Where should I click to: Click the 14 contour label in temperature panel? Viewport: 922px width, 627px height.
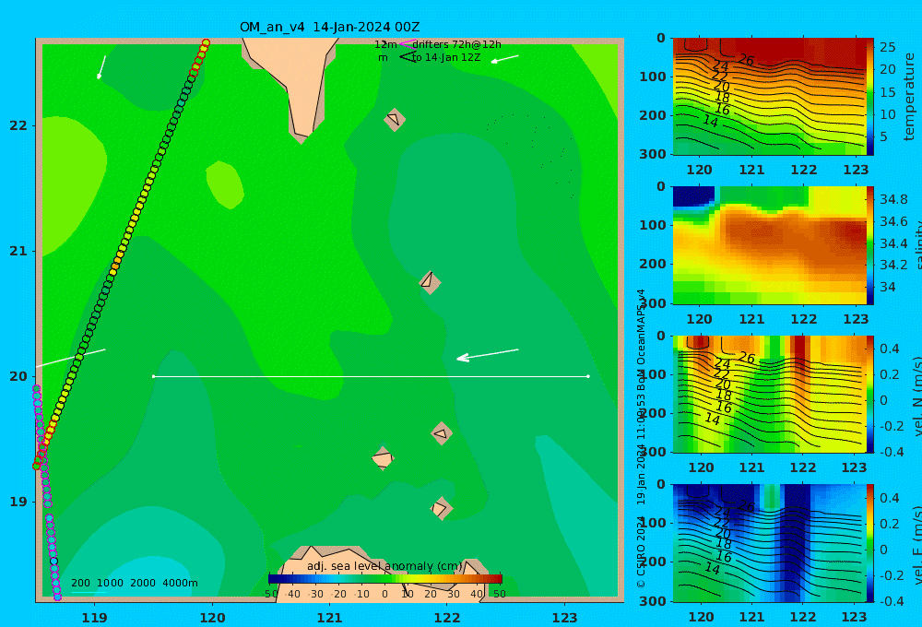pyautogui.click(x=711, y=121)
